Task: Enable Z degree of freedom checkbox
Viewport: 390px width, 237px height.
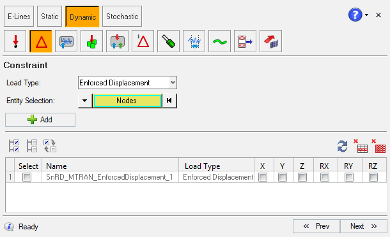Action: [302, 177]
